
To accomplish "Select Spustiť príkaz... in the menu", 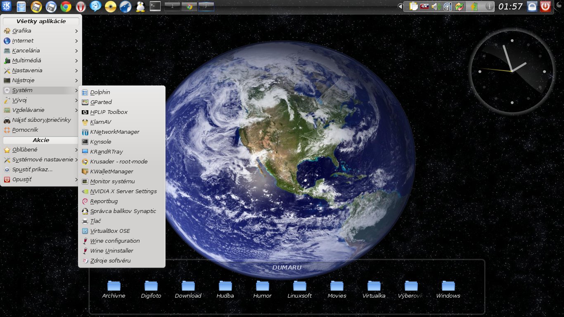I will [32, 170].
